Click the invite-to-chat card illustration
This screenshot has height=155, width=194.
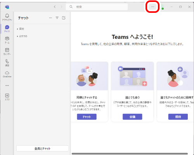(175, 76)
